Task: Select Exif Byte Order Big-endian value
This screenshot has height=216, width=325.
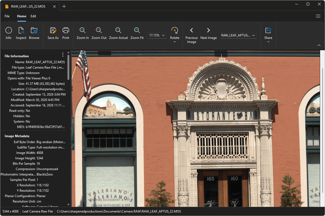Action: 51,142
